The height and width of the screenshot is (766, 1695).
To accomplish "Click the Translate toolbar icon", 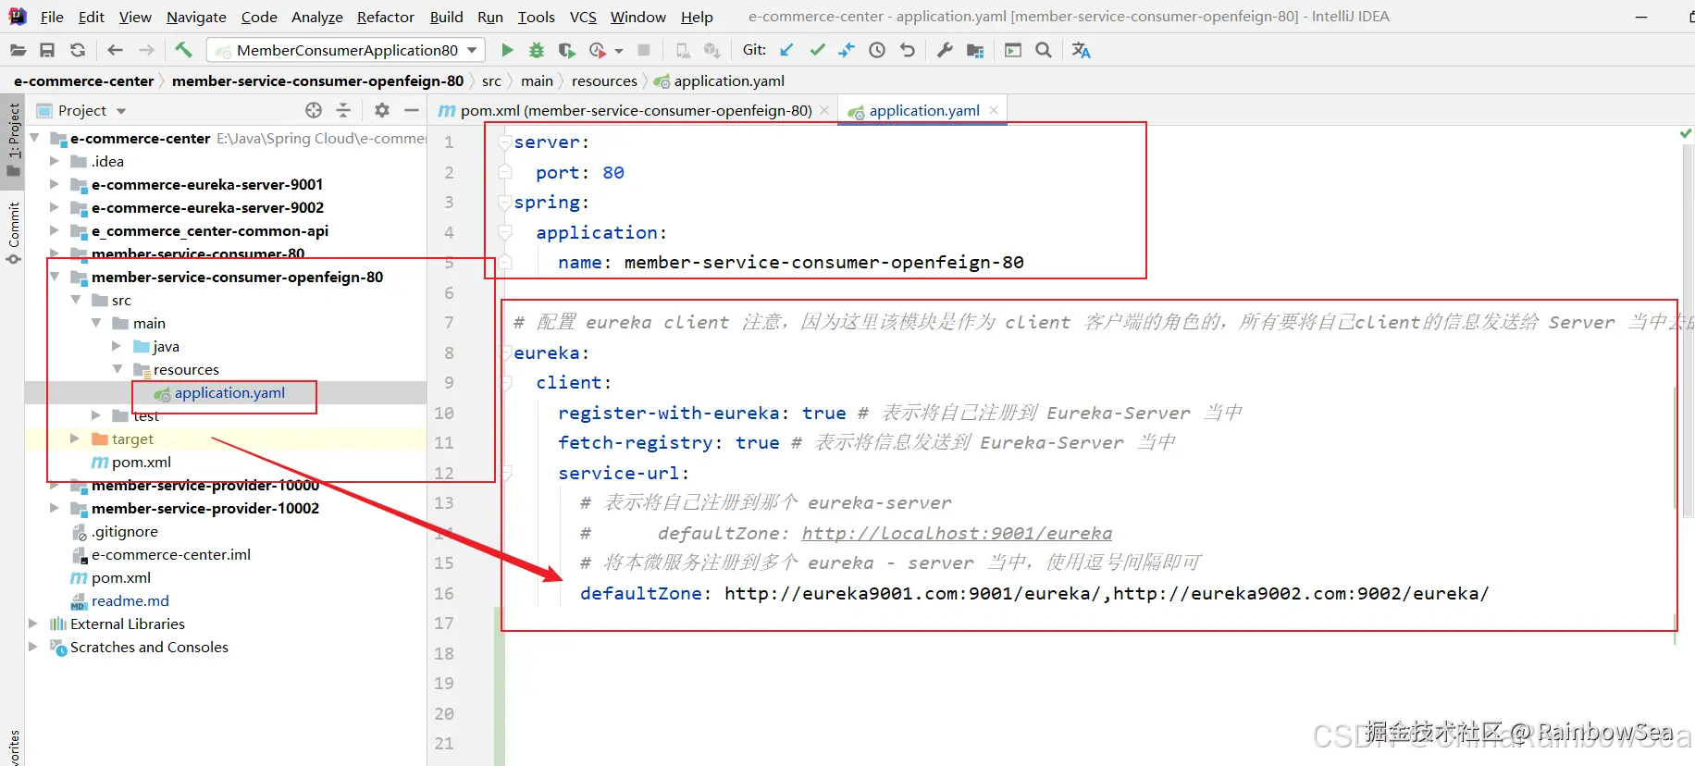I will (1081, 50).
